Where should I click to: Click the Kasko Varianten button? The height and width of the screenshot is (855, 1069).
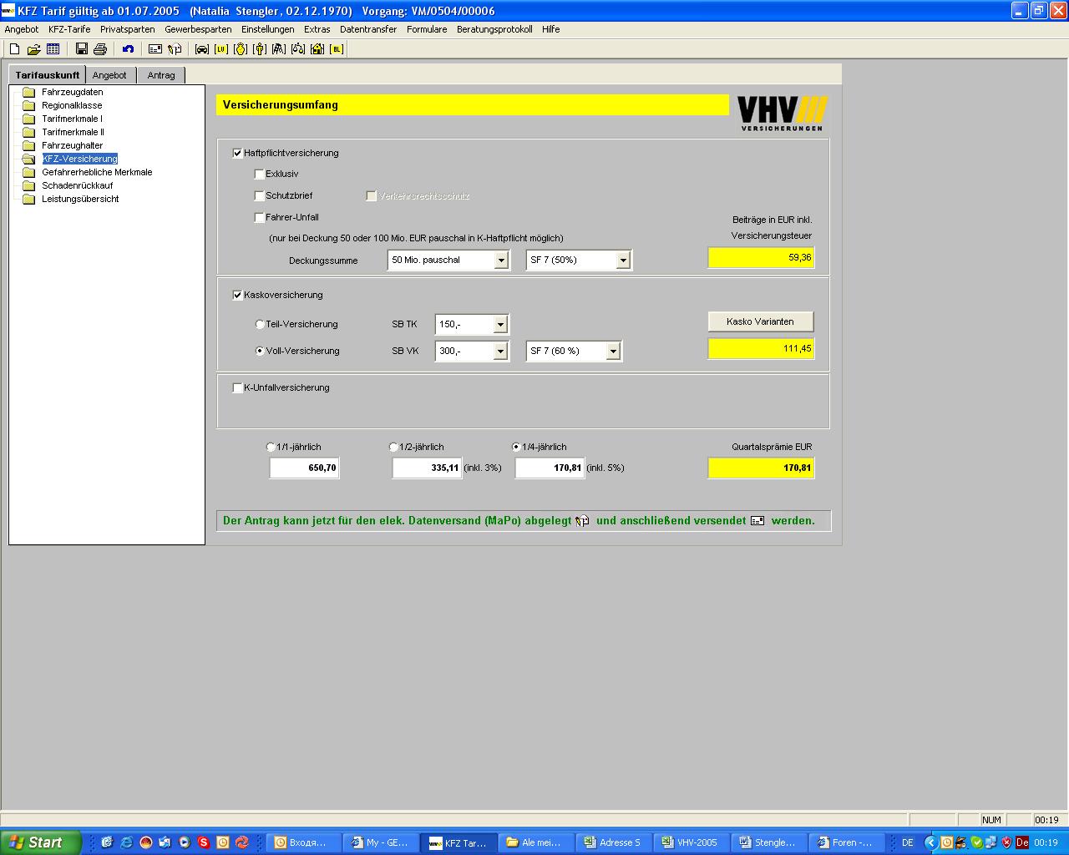click(760, 321)
